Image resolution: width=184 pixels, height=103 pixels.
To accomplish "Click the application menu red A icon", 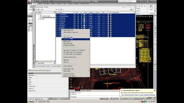I will pos(29,2).
